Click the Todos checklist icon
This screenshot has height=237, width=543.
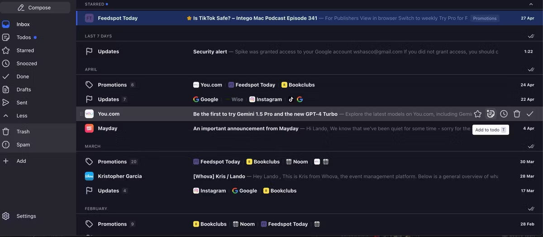[6, 38]
